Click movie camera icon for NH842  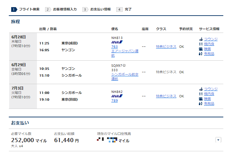201,99
